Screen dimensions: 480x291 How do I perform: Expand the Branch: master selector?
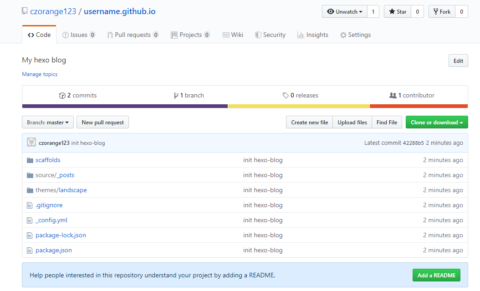(x=47, y=122)
